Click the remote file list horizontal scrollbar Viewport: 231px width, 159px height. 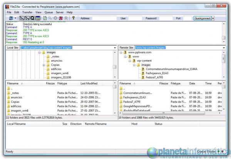click(x=164, y=113)
